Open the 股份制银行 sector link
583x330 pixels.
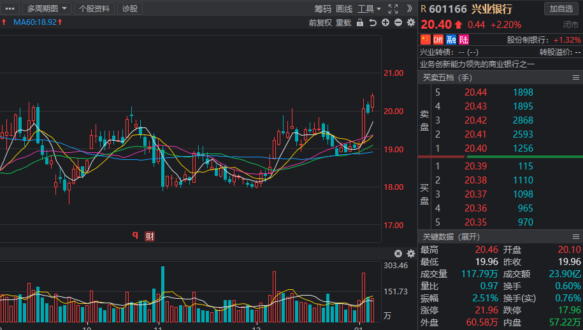(x=528, y=39)
